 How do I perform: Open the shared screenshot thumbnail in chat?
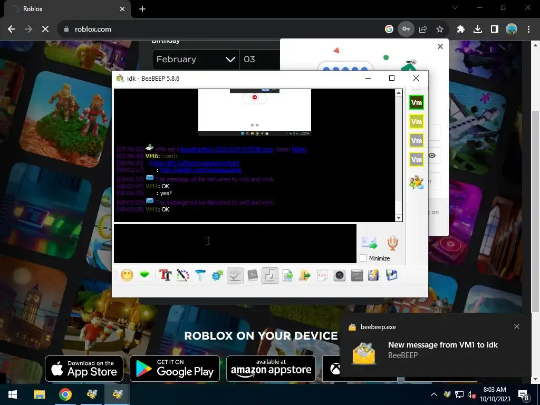pos(255,112)
